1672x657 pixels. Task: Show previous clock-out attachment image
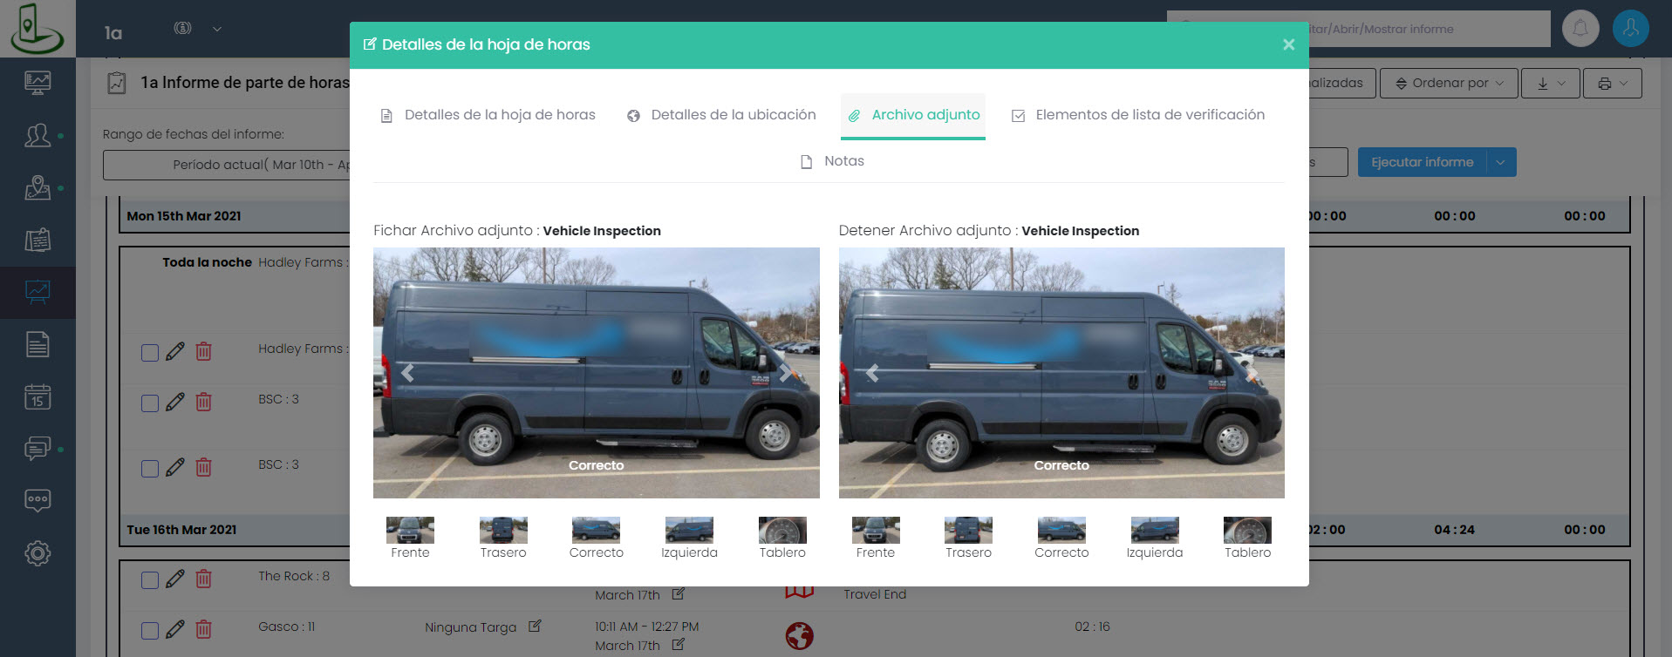pyautogui.click(x=872, y=373)
